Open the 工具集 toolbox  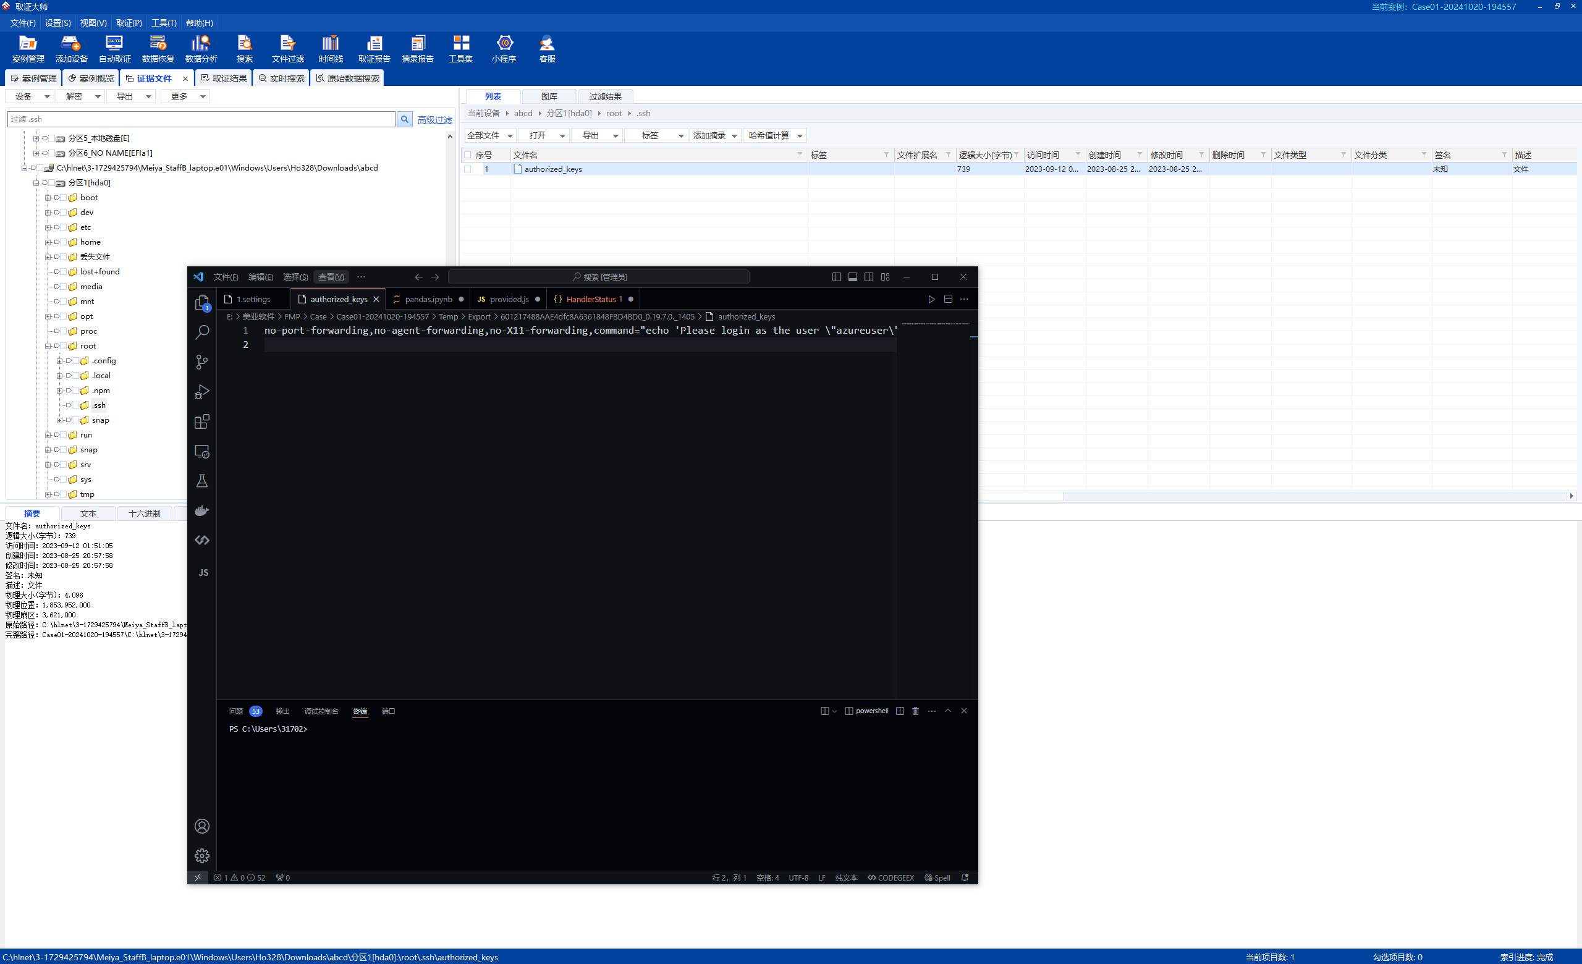click(x=461, y=49)
